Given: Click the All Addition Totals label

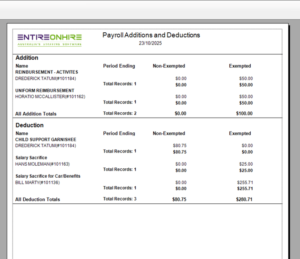Looking at the screenshot, I should (x=36, y=114).
